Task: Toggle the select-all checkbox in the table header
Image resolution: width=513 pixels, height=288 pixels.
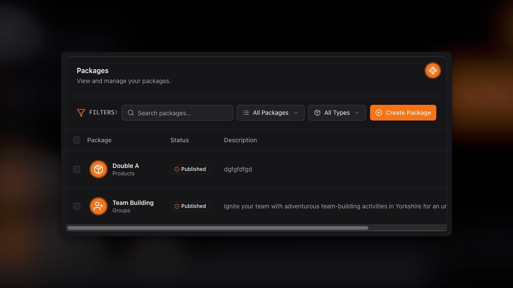Action: pyautogui.click(x=77, y=140)
